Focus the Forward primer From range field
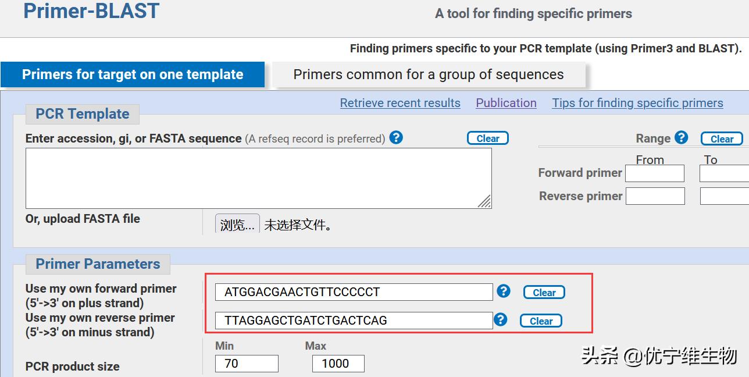749x377 pixels. [x=654, y=173]
